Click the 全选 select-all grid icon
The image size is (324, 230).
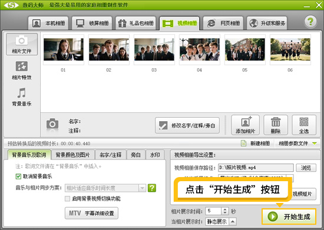304,122
